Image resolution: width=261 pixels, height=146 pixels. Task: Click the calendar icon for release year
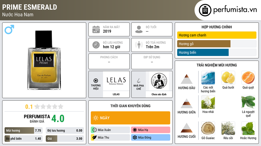(96, 29)
